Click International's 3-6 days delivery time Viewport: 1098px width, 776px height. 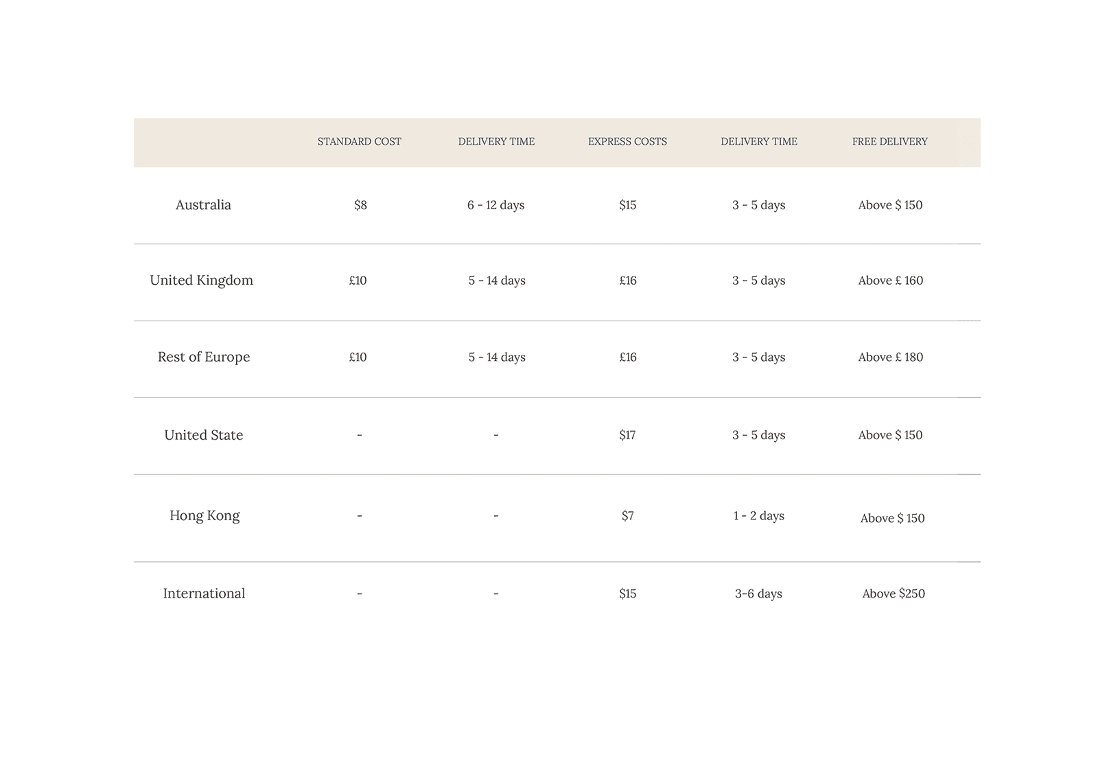(758, 594)
